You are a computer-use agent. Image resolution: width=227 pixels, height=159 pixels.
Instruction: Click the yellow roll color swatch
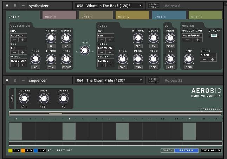click(11, 151)
